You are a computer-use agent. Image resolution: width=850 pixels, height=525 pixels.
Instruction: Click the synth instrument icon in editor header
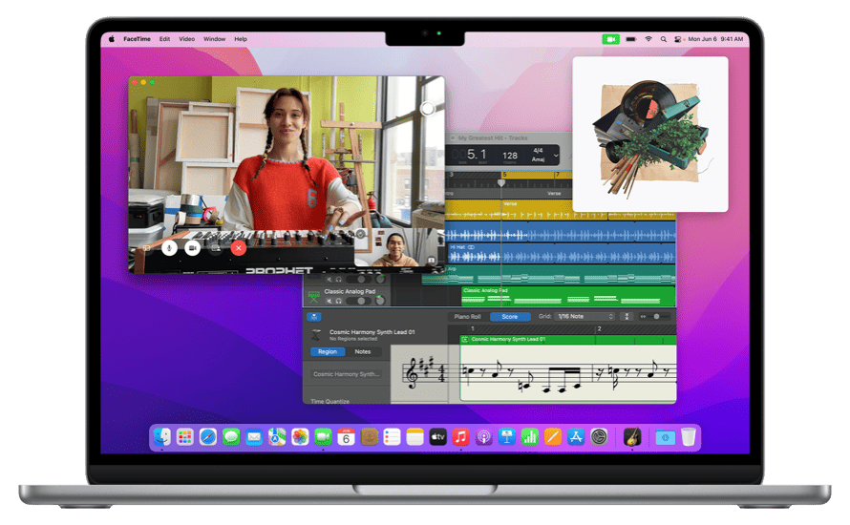316,334
